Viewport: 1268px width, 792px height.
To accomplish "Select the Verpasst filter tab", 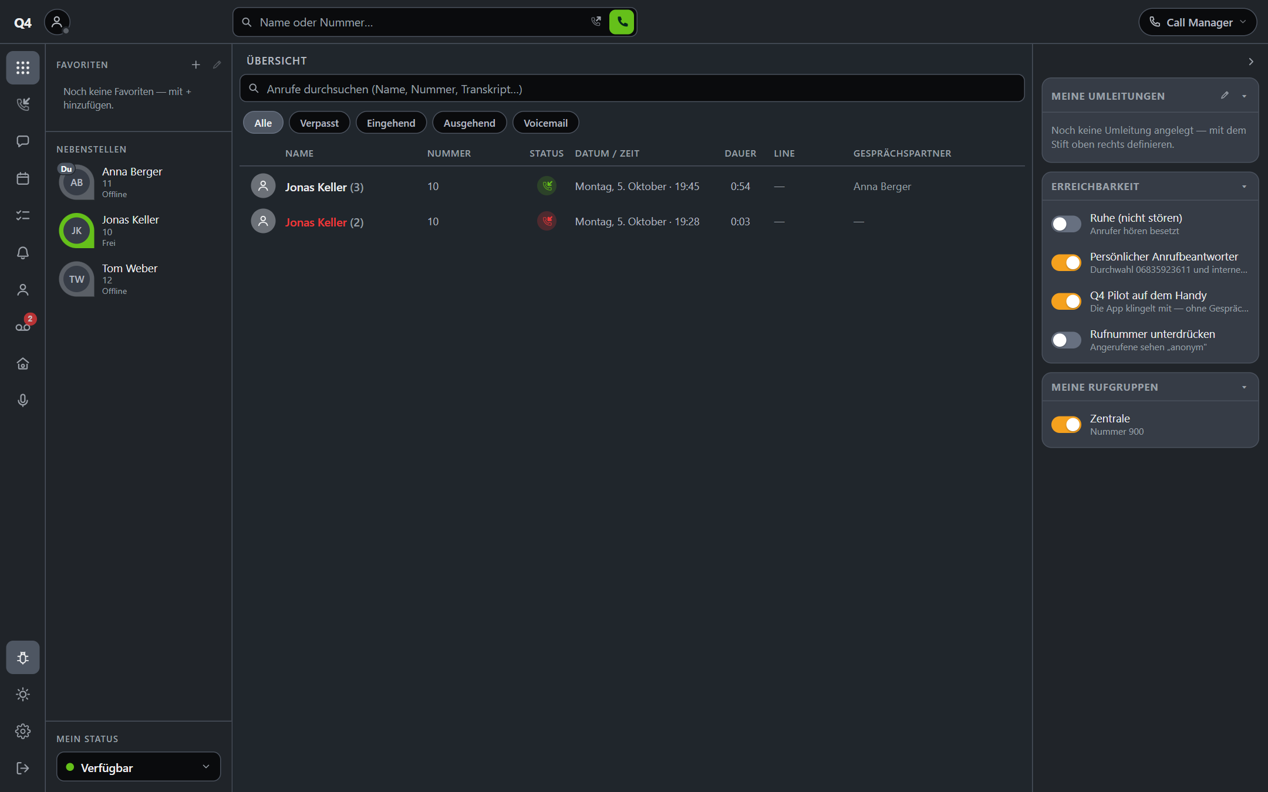I will click(319, 123).
